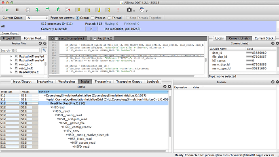Image resolution: width=279 pixels, height=157 pixels.
Task: Open the Watchpoints tab
Action: tap(67, 82)
